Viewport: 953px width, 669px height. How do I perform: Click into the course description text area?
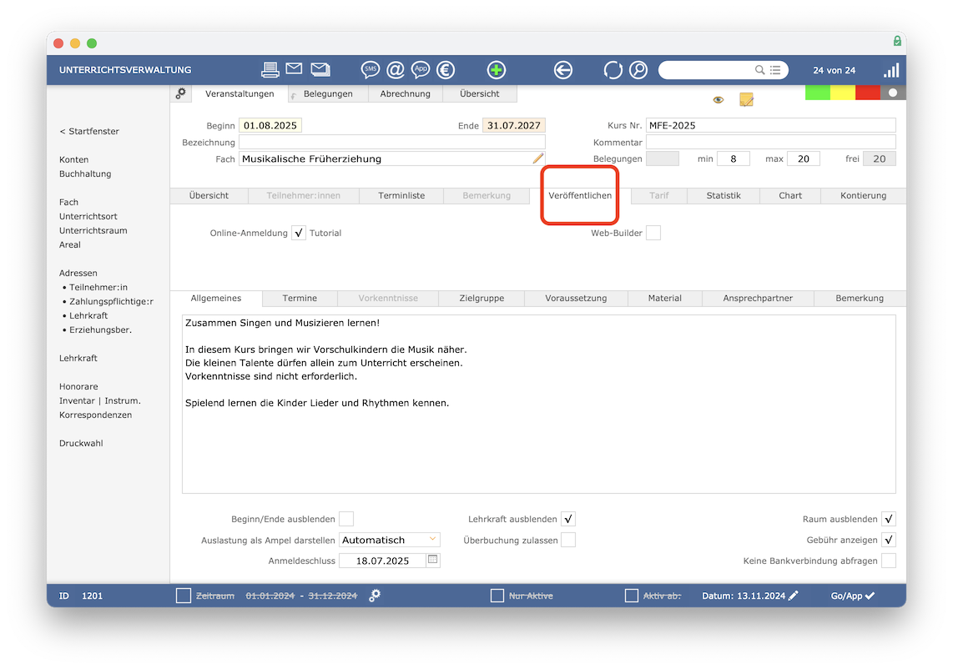click(x=538, y=404)
